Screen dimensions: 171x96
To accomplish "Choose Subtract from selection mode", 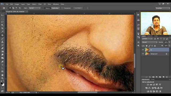I will pos(17,8).
